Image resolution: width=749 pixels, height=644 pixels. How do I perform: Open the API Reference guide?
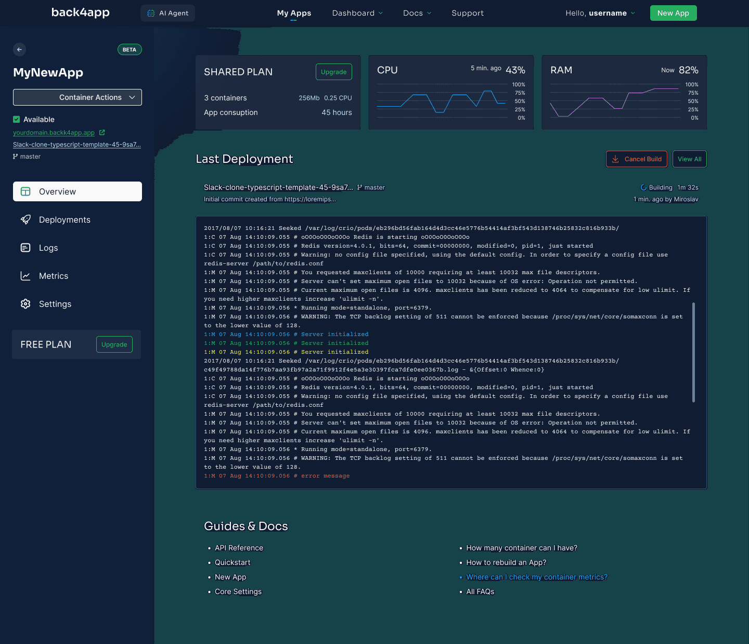point(239,548)
